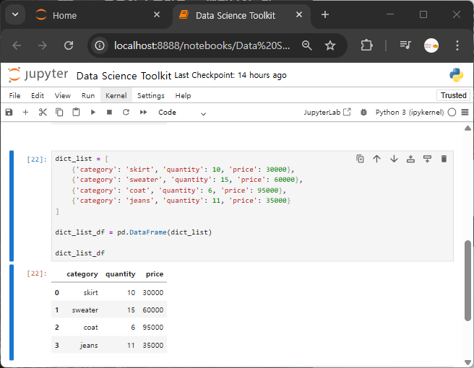Click inside the dict_list code cell editor
Image resolution: width=474 pixels, height=368 pixels.
pyautogui.click(x=252, y=206)
